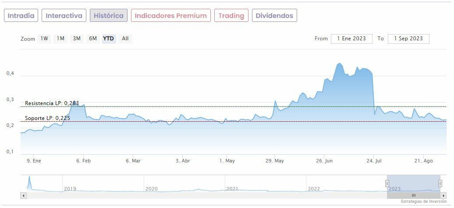Click the To date field

point(408,39)
